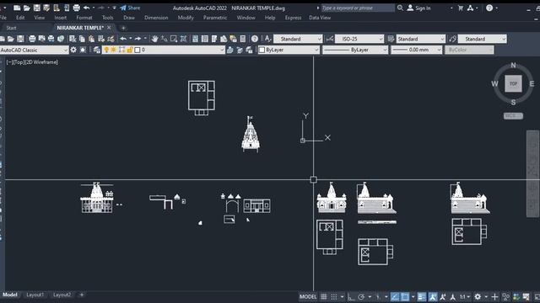This screenshot has height=303, width=540.
Task: Toggle Object Snap Tracking in status bar
Action: pyautogui.click(x=395, y=297)
